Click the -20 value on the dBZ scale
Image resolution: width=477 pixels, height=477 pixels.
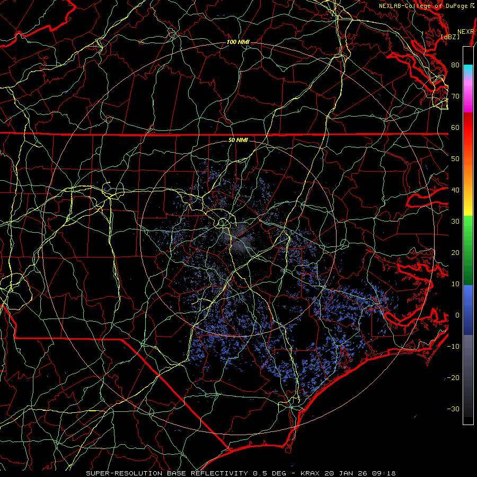pyautogui.click(x=453, y=378)
